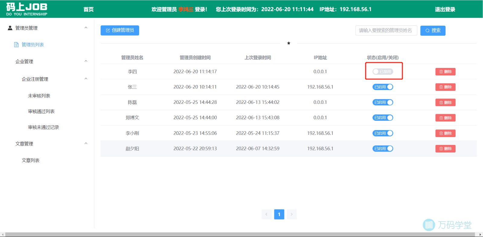Select page 1 in pagination

(279, 214)
